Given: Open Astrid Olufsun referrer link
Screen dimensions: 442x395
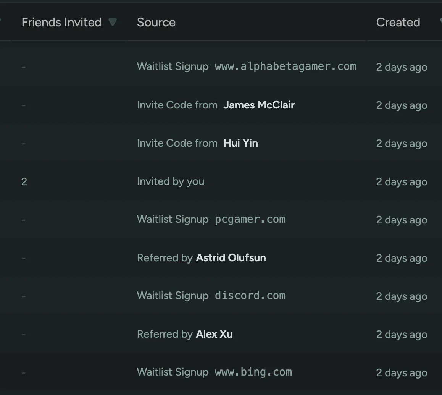Looking at the screenshot, I should tap(231, 258).
